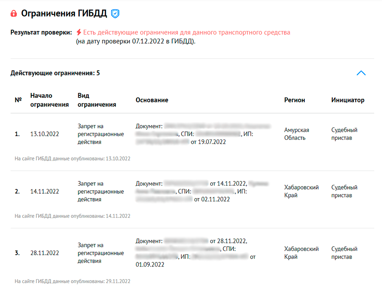
Task: Click the blue shield verification icon
Action: pos(115,14)
